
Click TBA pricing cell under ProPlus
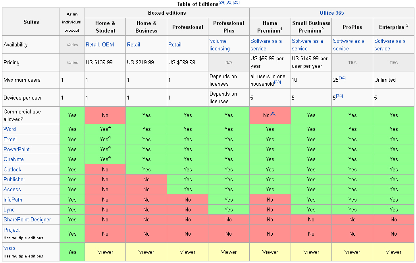[x=352, y=62]
